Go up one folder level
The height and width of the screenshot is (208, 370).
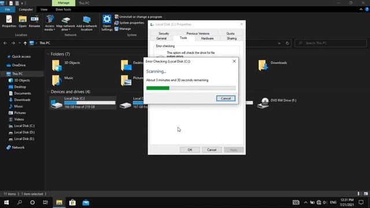pyautogui.click(x=25, y=43)
